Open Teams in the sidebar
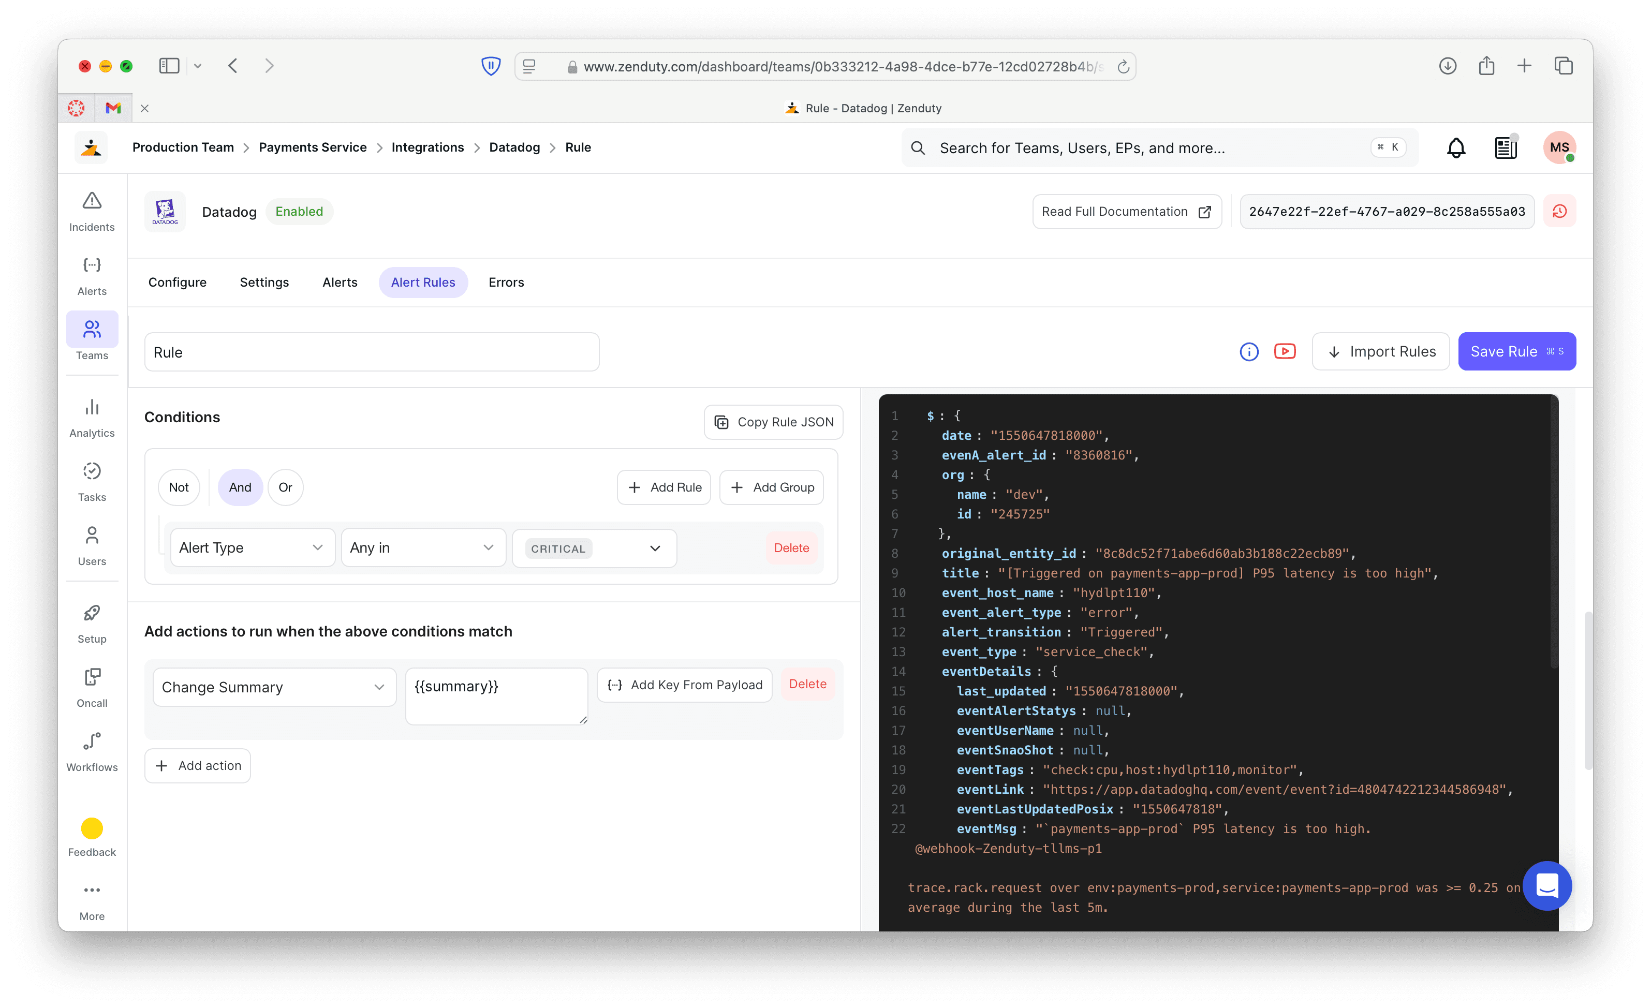The height and width of the screenshot is (1008, 1651). (92, 337)
